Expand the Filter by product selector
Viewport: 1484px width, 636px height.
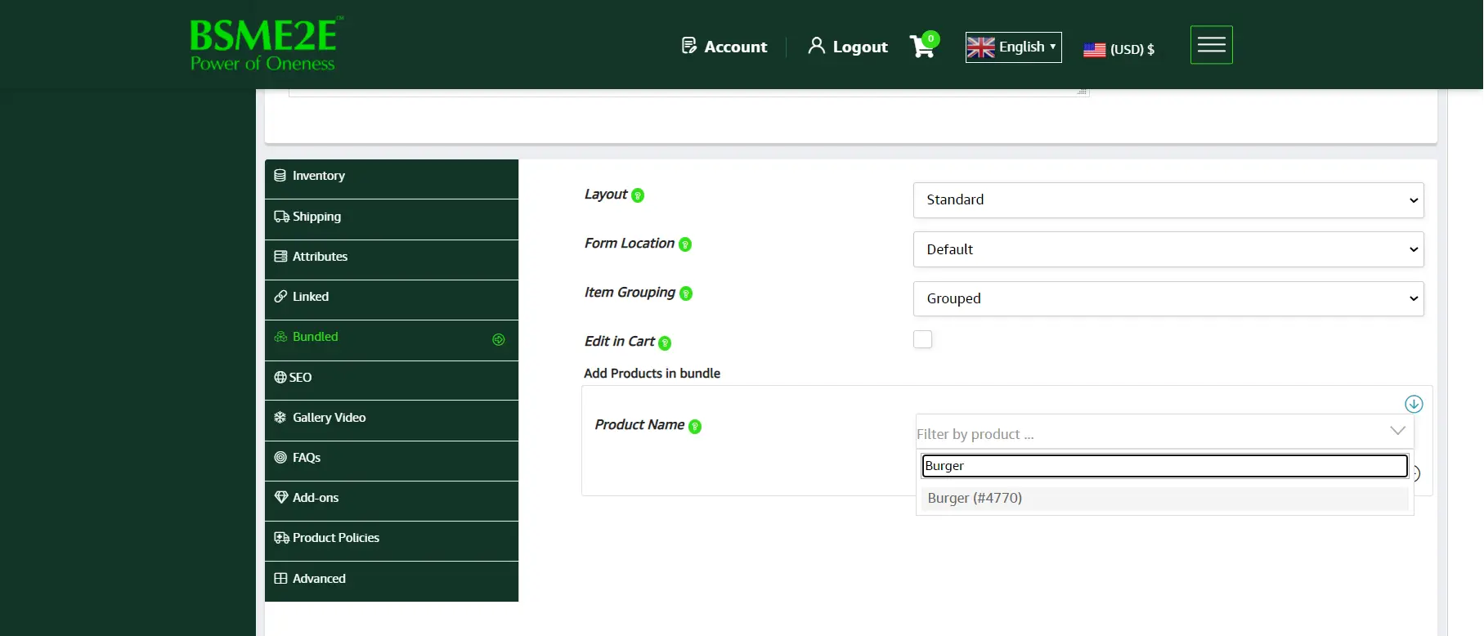(x=1164, y=432)
